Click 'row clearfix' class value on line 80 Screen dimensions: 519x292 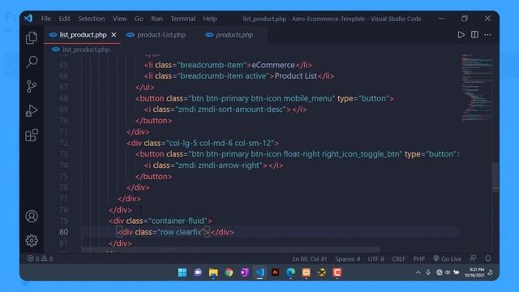pos(181,232)
